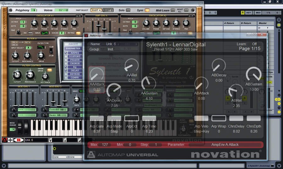
Task: Click the Oscillator A1 paste P icon
Action: pyautogui.click(x=80, y=16)
